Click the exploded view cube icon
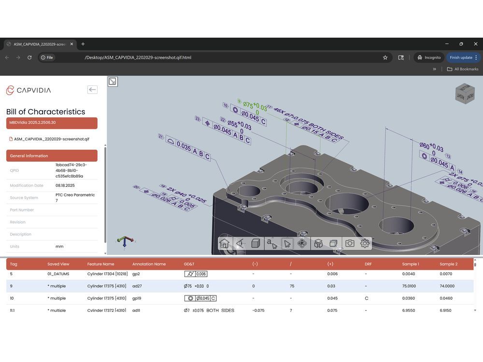 [318, 244]
